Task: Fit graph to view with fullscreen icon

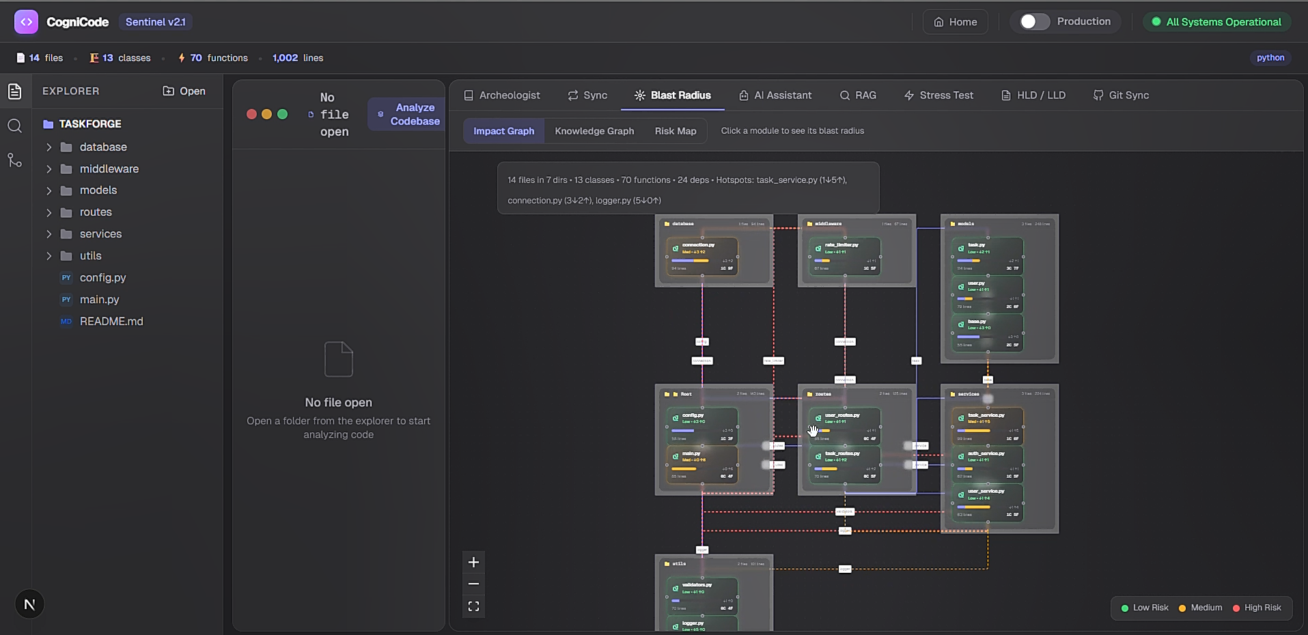Action: pos(473,606)
